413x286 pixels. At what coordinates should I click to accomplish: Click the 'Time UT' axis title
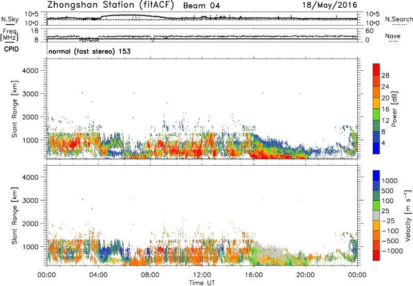[x=202, y=283]
